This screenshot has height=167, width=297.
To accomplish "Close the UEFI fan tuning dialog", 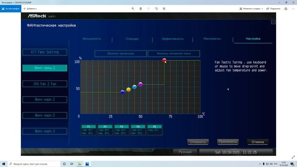I will [x=273, y=22].
